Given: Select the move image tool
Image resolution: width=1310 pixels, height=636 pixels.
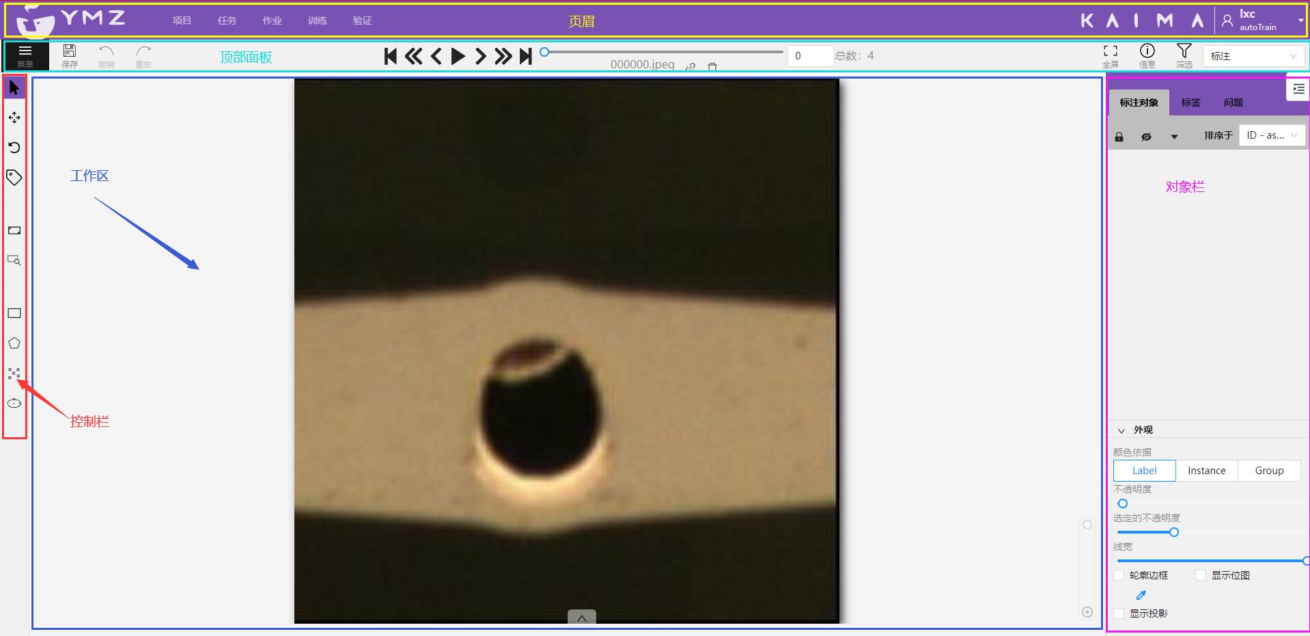Looking at the screenshot, I should tap(14, 117).
